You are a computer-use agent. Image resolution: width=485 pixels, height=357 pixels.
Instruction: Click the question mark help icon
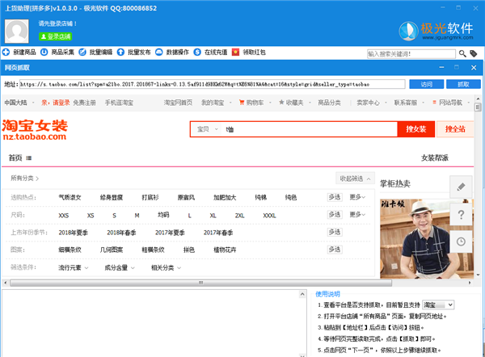(x=461, y=214)
